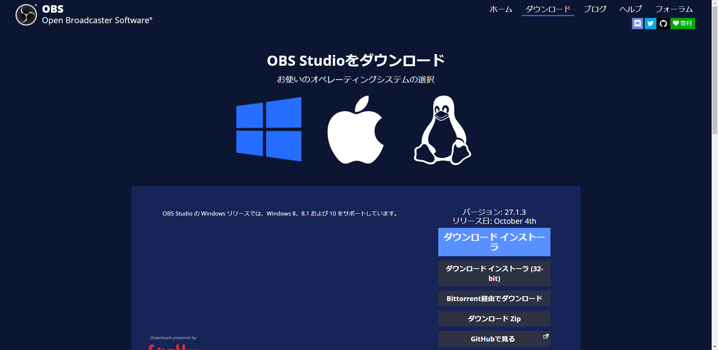The width and height of the screenshot is (718, 350).
Task: Click ダウンロード インストーラ (32-bit) button
Action: 494,273
